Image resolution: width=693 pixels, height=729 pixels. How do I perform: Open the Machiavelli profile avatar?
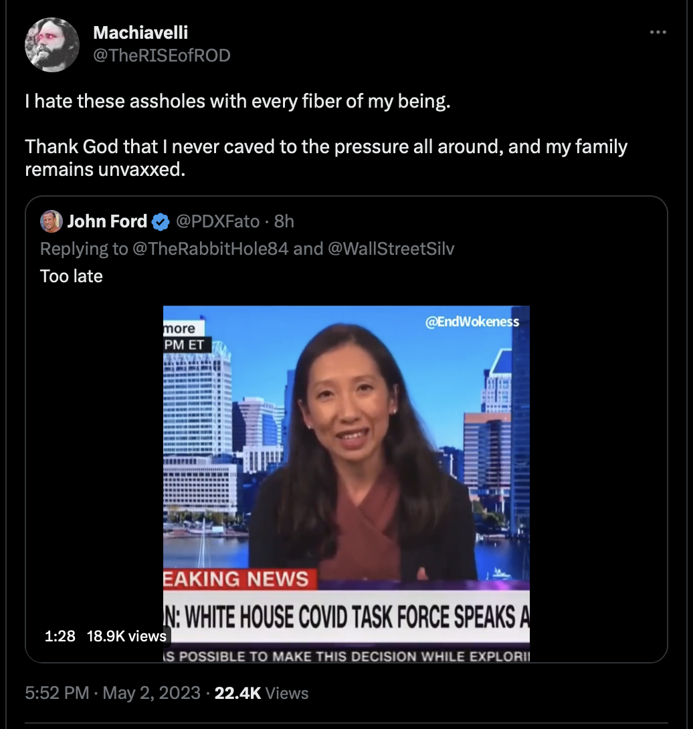pos(52,45)
